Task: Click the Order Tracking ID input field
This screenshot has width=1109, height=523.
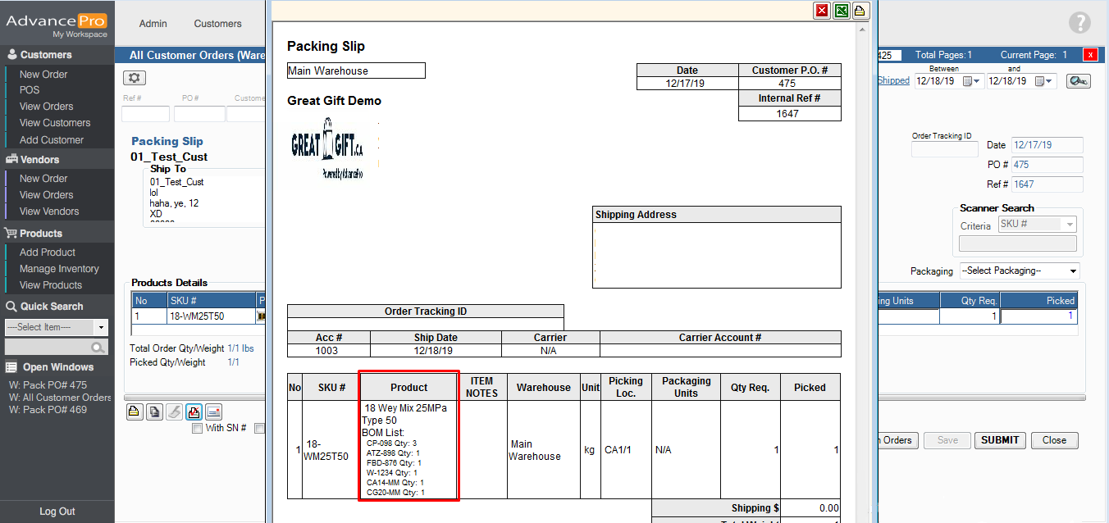Action: tap(944, 149)
